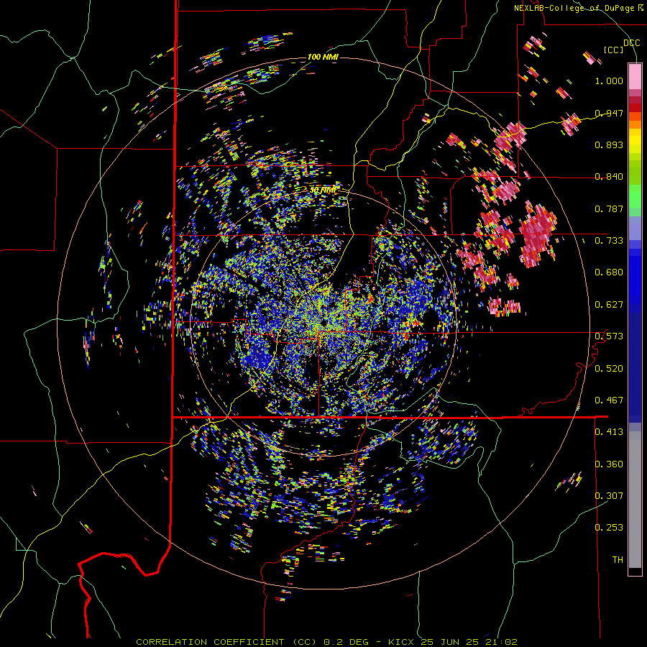The width and height of the screenshot is (647, 647).
Task: Select the 0.787 scale value
Action: pos(609,208)
